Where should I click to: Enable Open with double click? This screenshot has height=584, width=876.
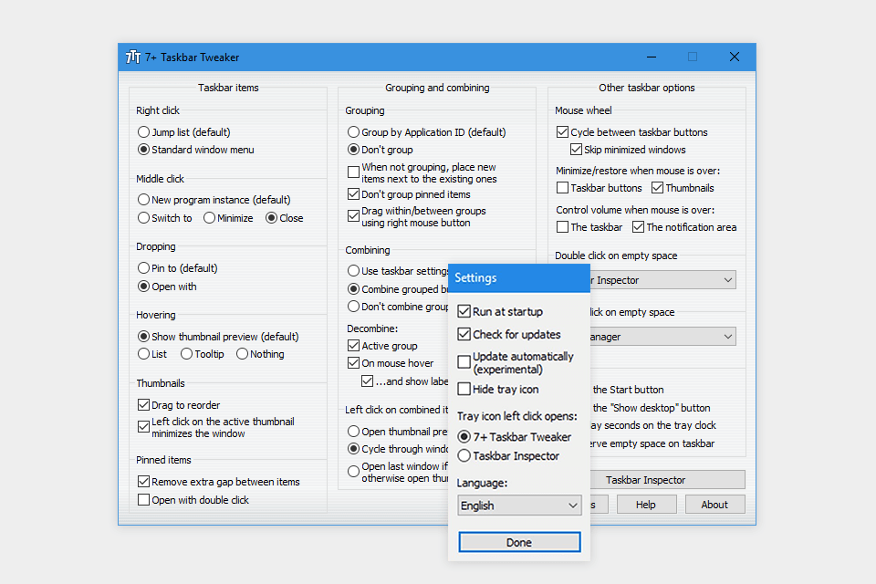point(143,500)
